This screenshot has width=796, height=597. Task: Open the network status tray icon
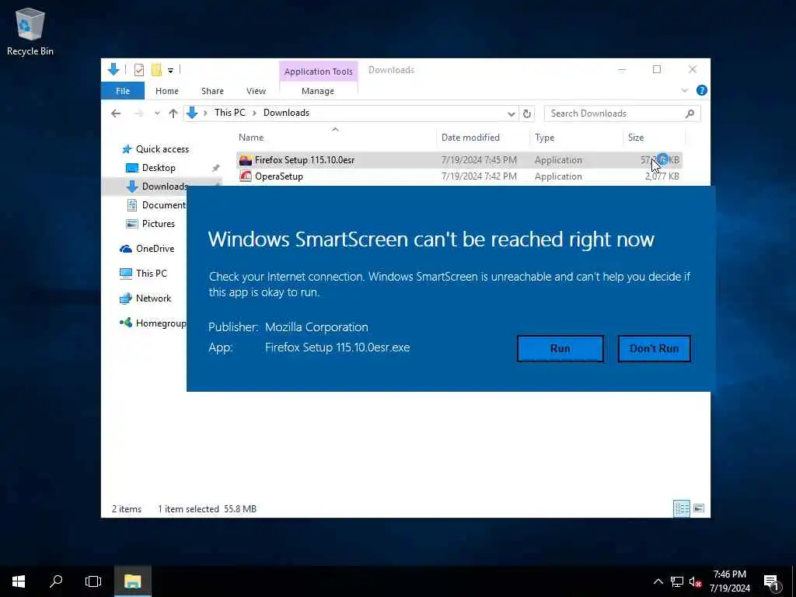pyautogui.click(x=677, y=581)
